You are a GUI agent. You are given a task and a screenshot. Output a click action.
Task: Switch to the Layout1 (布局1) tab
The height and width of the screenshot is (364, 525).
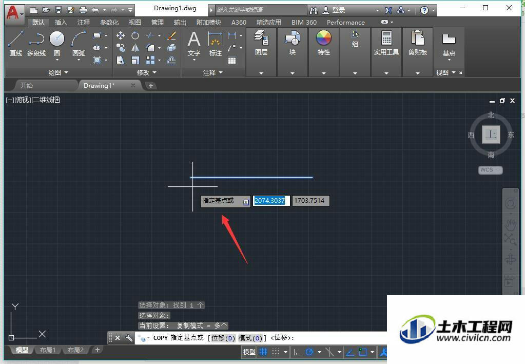48,350
